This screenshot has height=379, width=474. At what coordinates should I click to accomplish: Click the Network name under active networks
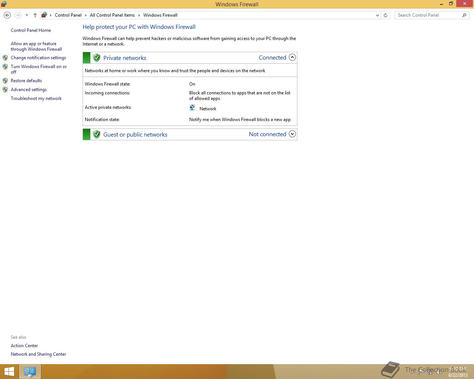click(208, 109)
